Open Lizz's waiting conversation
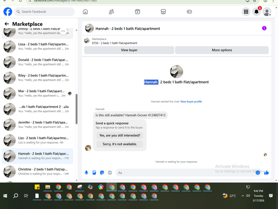This screenshot has height=209, width=278. tap(37, 140)
